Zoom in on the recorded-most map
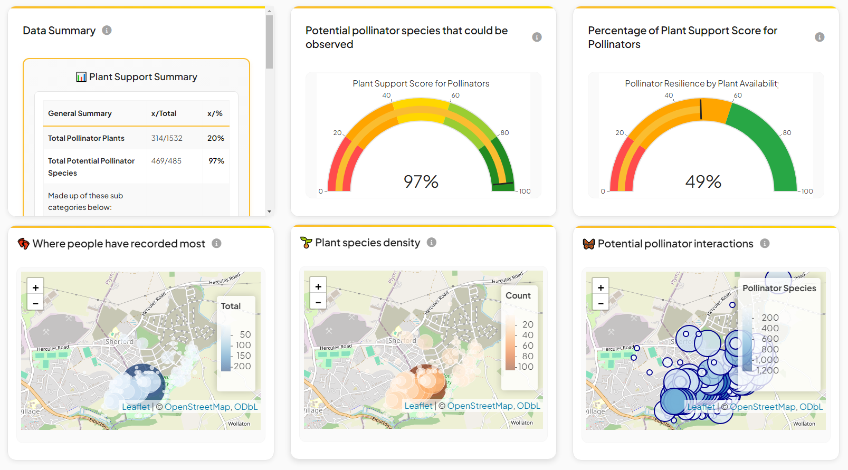This screenshot has width=848, height=470. (35, 287)
